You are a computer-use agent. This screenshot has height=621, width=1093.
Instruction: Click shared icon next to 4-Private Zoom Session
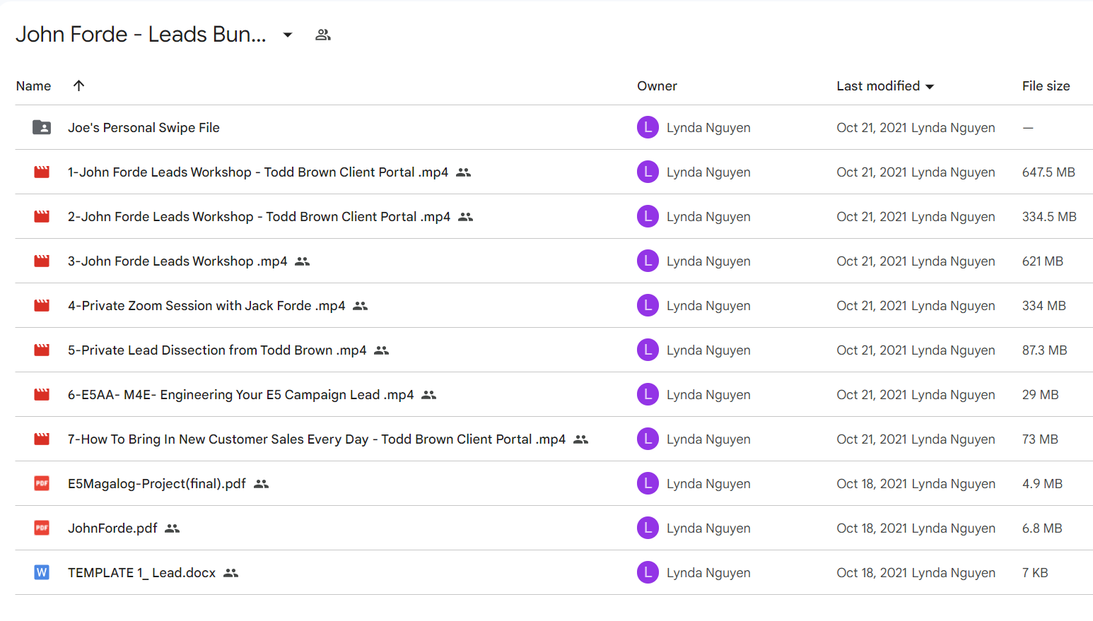361,306
